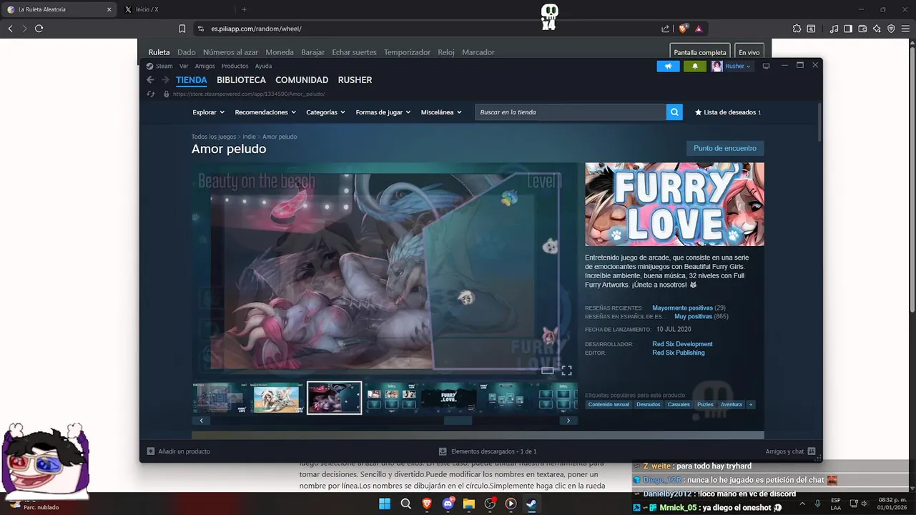
Task: Click the Steam downloads icon in footer
Action: (443, 451)
